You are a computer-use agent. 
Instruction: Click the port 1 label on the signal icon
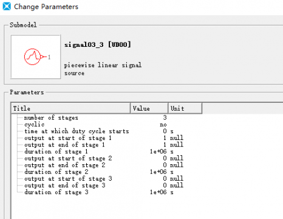49,57
